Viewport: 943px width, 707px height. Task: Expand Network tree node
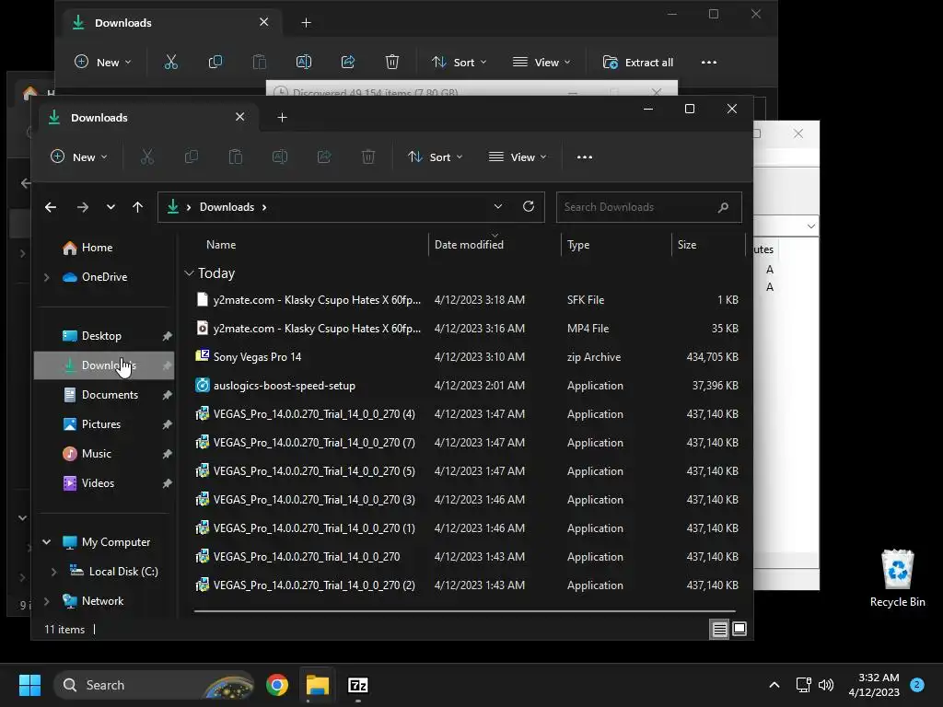[46, 601]
